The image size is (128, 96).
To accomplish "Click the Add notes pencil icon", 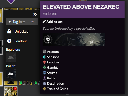I will coord(44,22).
